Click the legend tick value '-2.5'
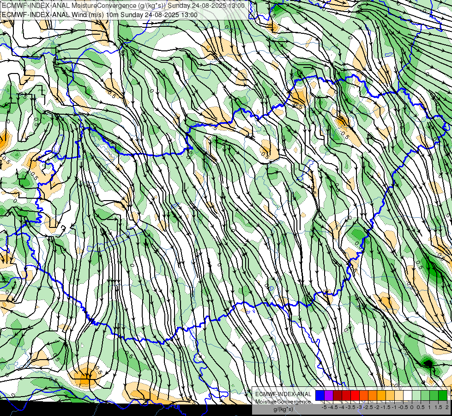The height and width of the screenshot is (416, 452). point(368,407)
